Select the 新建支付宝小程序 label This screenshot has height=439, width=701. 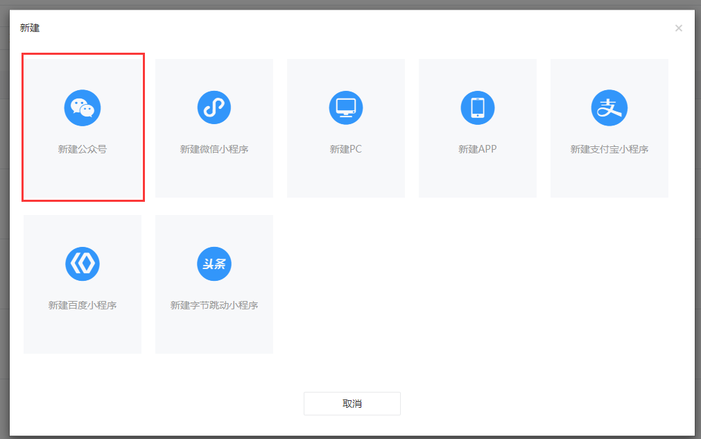point(609,149)
